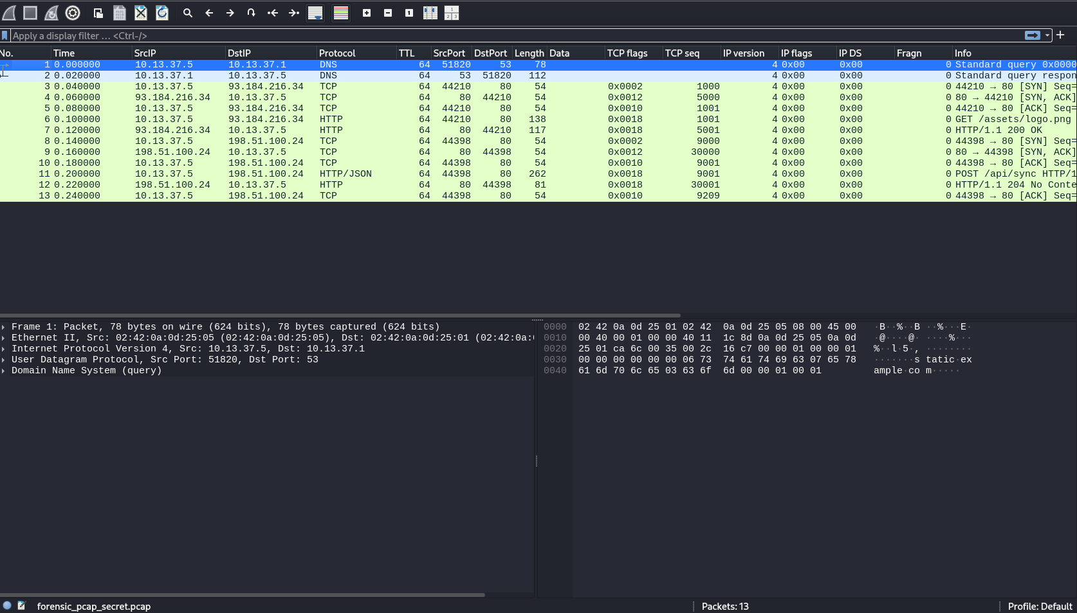Viewport: 1077px width, 613px height.
Task: Select packet 6 GET /assets/logo.png row
Action: coord(538,120)
